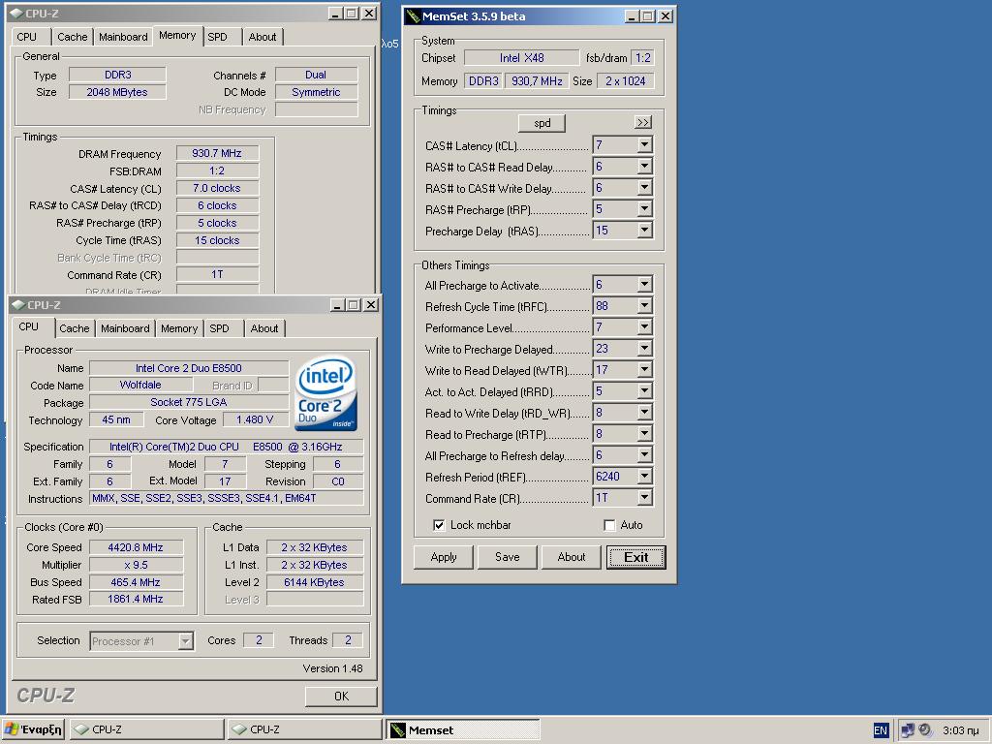Open the CAS# Latency (tCL) dropdown
The image size is (992, 744).
click(x=644, y=145)
